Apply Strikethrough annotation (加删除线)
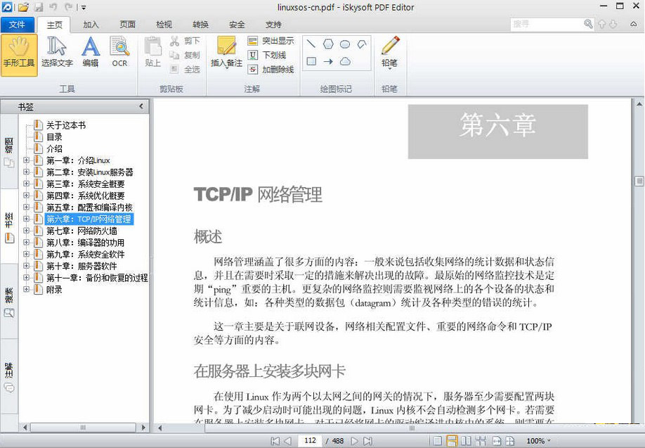This screenshot has height=448, width=645. [x=271, y=69]
